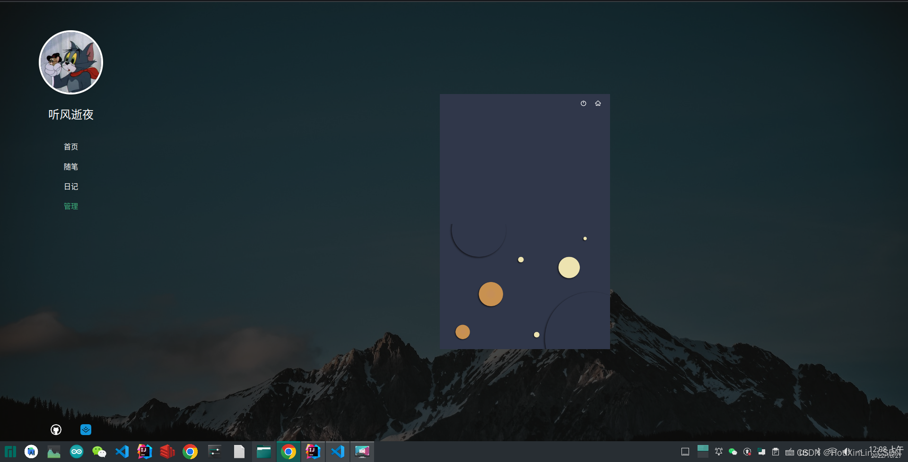Click the WeChat system tray icon
The width and height of the screenshot is (908, 462).
click(x=733, y=452)
